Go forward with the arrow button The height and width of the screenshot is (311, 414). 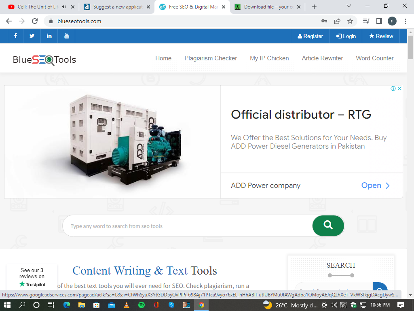22,21
